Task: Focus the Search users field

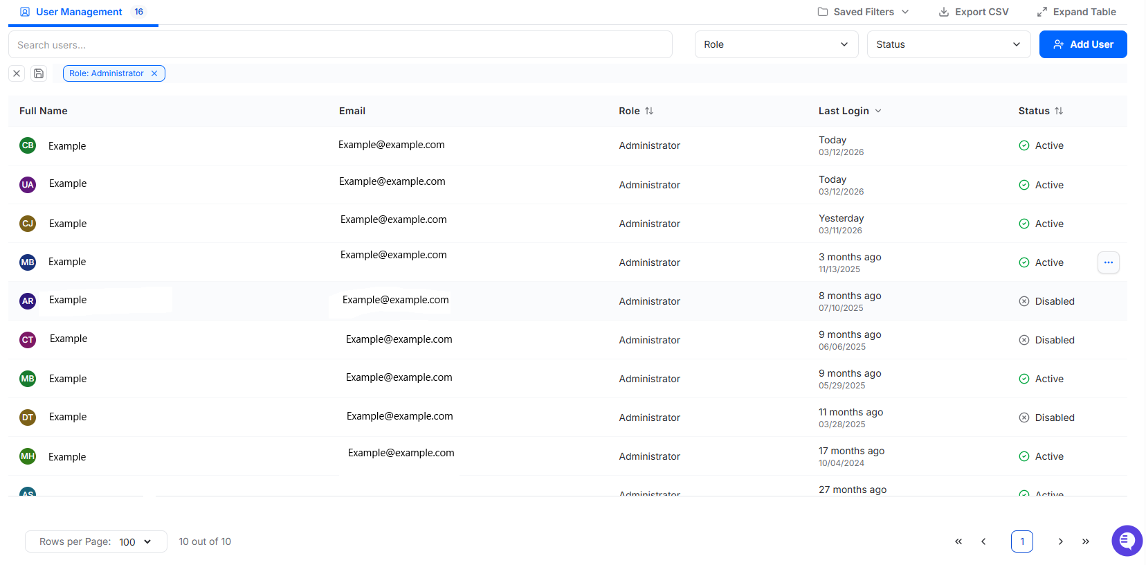Action: click(x=340, y=45)
